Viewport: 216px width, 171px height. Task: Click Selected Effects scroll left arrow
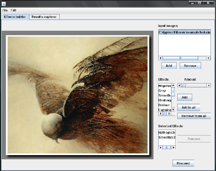[x=160, y=148]
